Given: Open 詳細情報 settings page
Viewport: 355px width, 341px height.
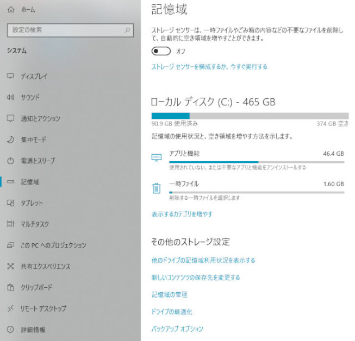Looking at the screenshot, I should (x=33, y=330).
